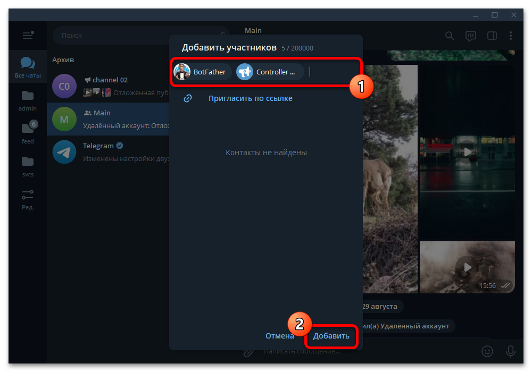532x372 pixels.
Task: Click the Пригласить по ссылке link
Action: [x=251, y=98]
